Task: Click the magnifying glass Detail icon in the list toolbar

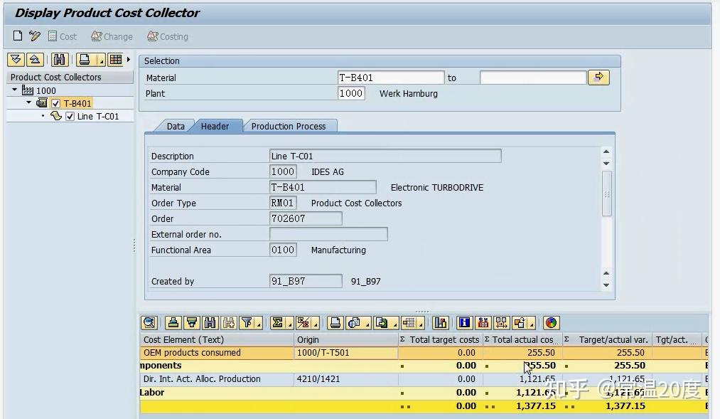Action: point(148,322)
